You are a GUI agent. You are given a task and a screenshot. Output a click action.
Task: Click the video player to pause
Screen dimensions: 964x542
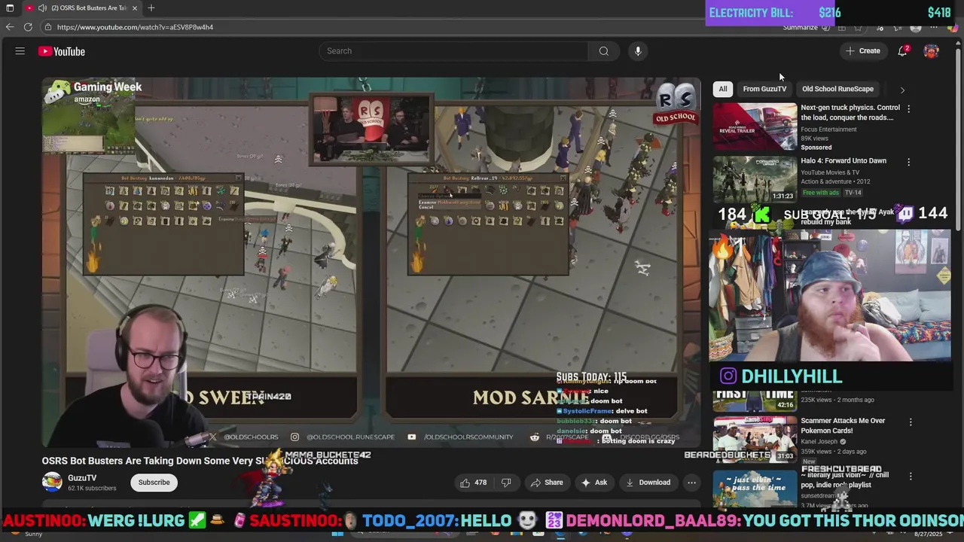click(371, 262)
